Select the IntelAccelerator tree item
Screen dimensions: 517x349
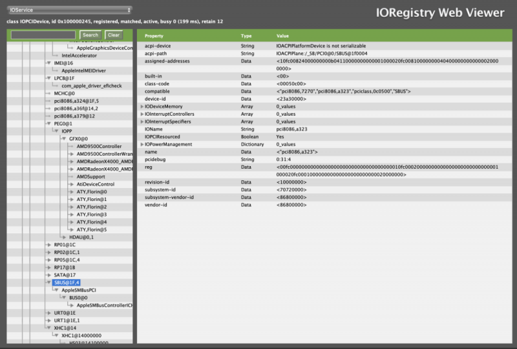79,56
